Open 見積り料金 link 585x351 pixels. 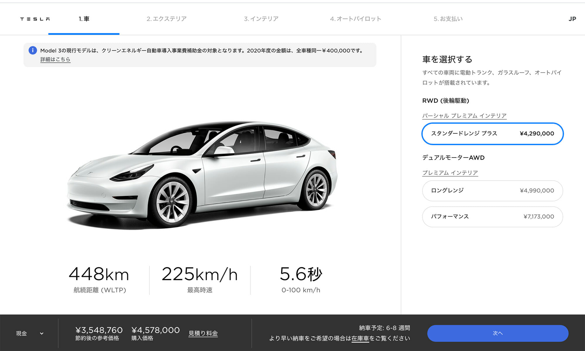tap(203, 333)
